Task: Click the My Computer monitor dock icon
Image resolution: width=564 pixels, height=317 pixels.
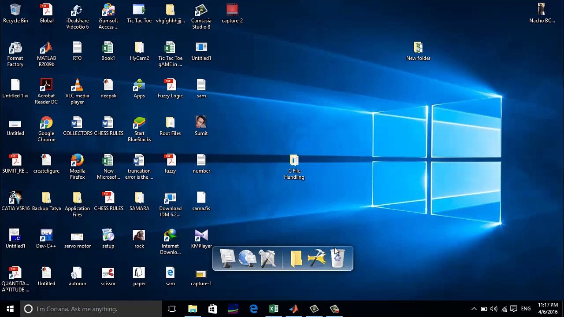Action: click(227, 258)
